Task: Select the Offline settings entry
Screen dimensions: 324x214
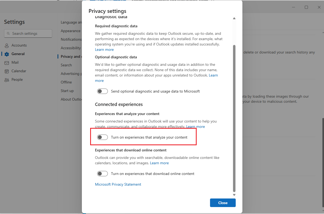Action: tap(66, 82)
